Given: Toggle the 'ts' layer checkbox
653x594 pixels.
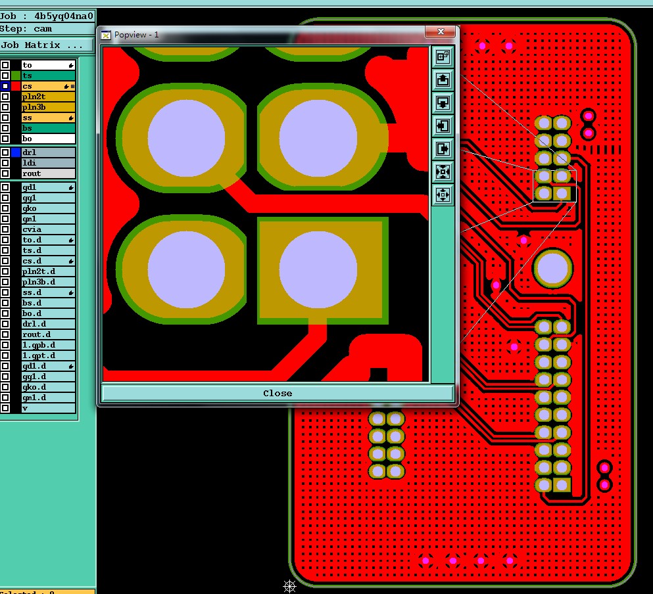Looking at the screenshot, I should click(5, 76).
